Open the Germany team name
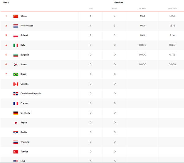Screen dimensions: 184x163 [25, 113]
